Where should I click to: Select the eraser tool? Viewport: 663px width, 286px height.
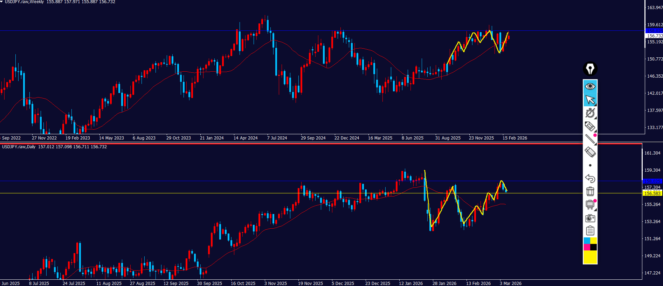[590, 152]
